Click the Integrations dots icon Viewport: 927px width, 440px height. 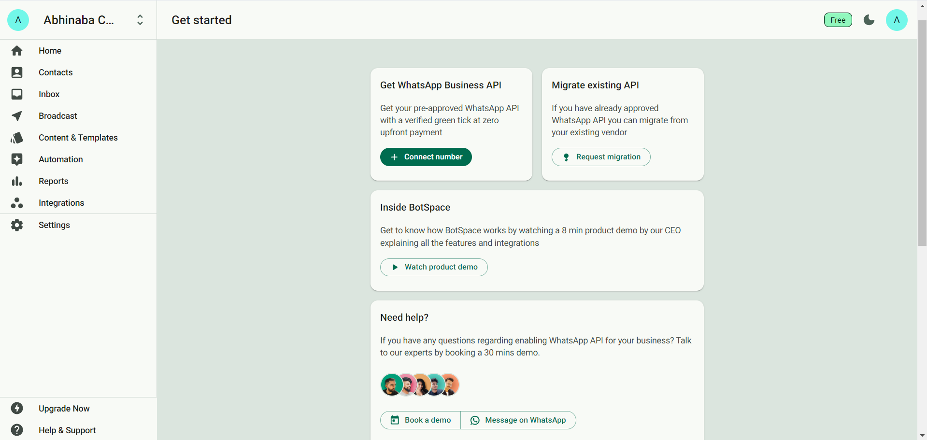click(17, 203)
